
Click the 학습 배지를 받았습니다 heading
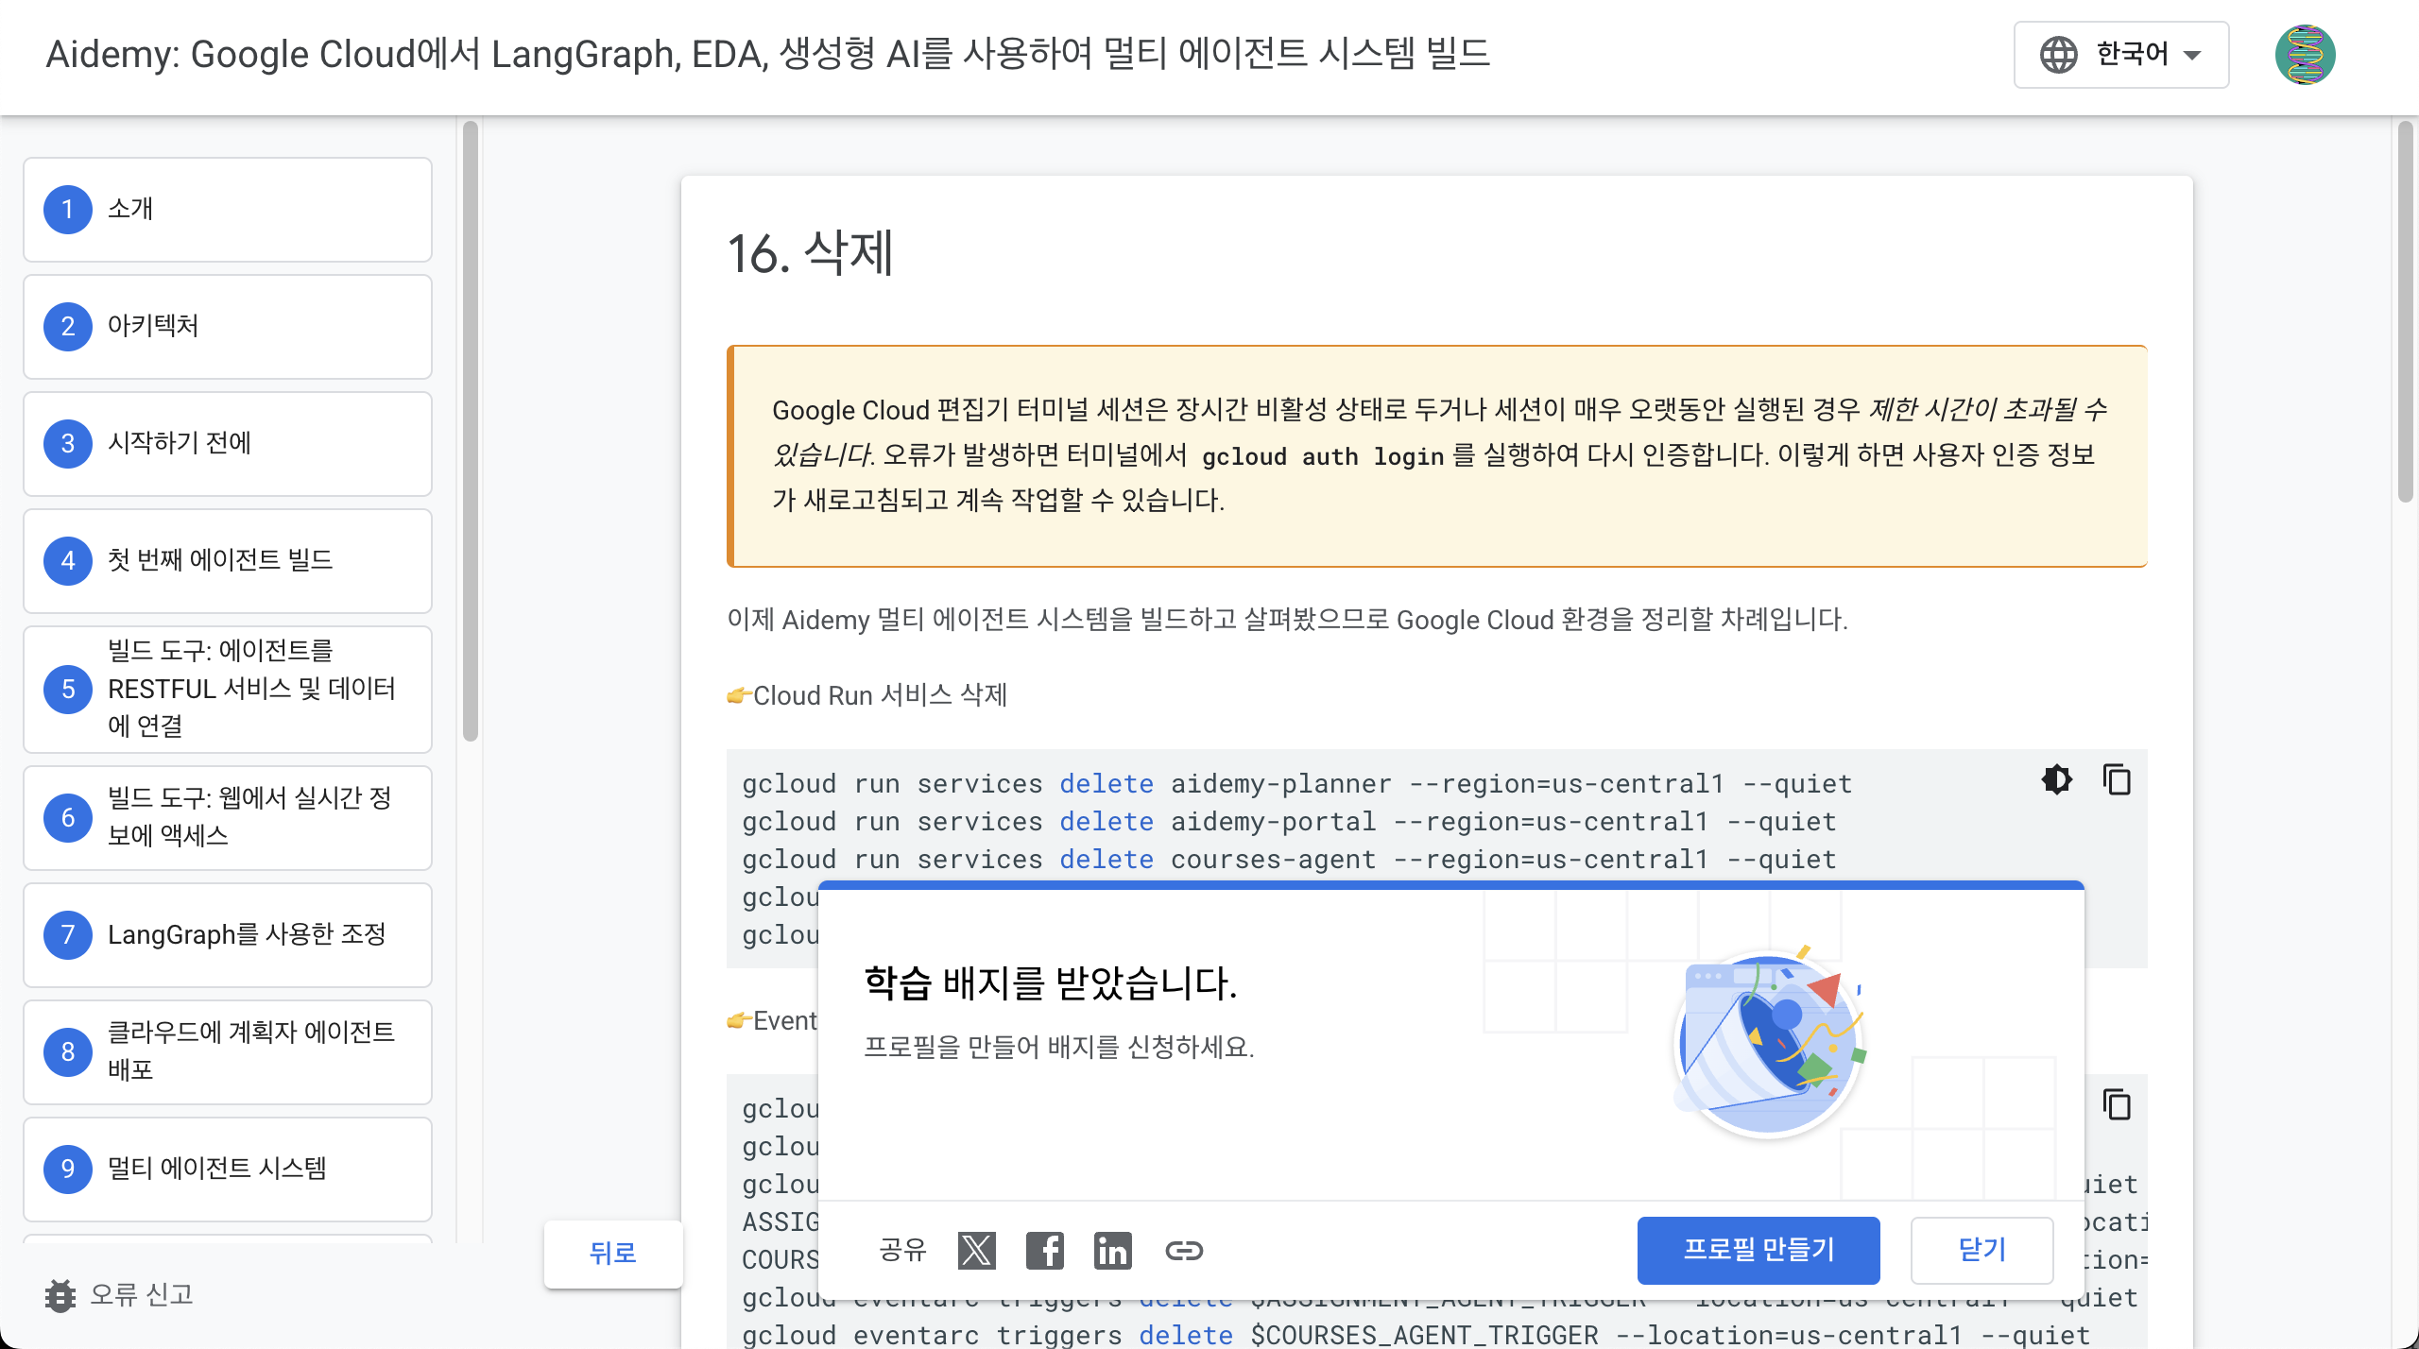[x=1050, y=982]
